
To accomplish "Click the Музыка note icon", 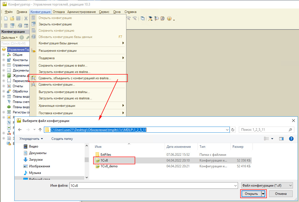I will coord(26,173).
